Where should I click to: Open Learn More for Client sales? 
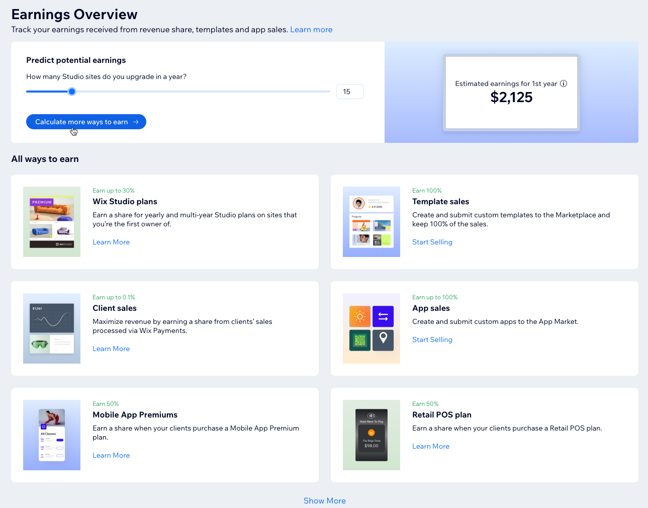click(111, 349)
